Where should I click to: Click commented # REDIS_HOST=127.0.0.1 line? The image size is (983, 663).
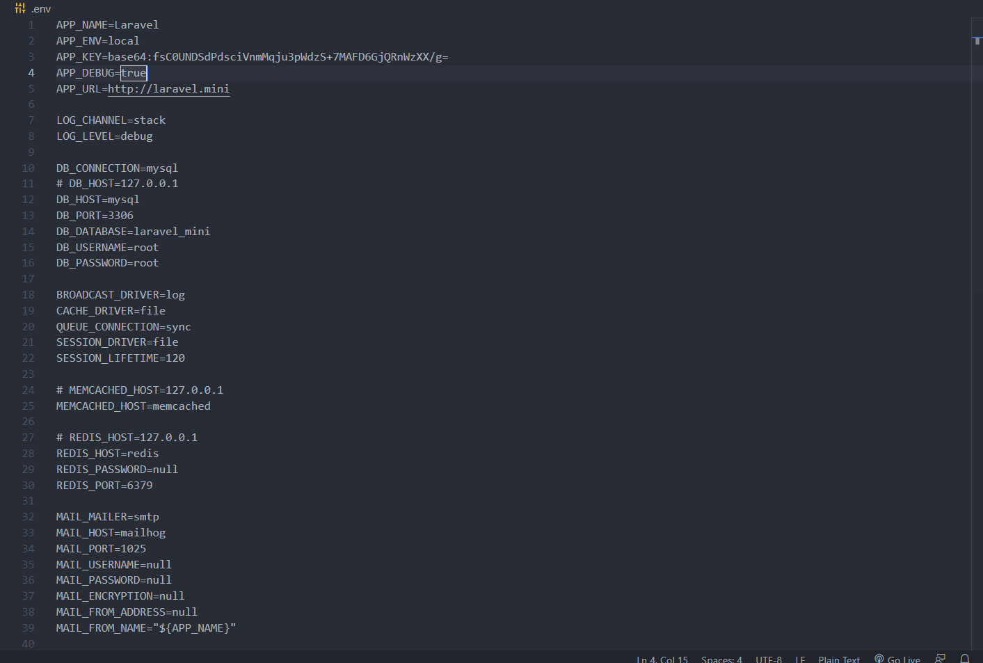click(x=127, y=438)
